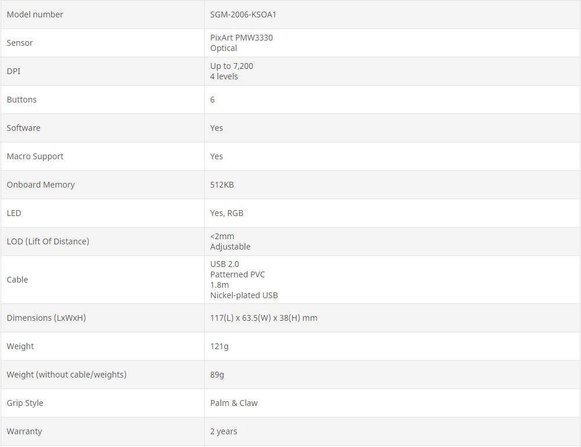The height and width of the screenshot is (447, 581).
Task: Select the 89g weight without cable value
Action: click(x=217, y=375)
